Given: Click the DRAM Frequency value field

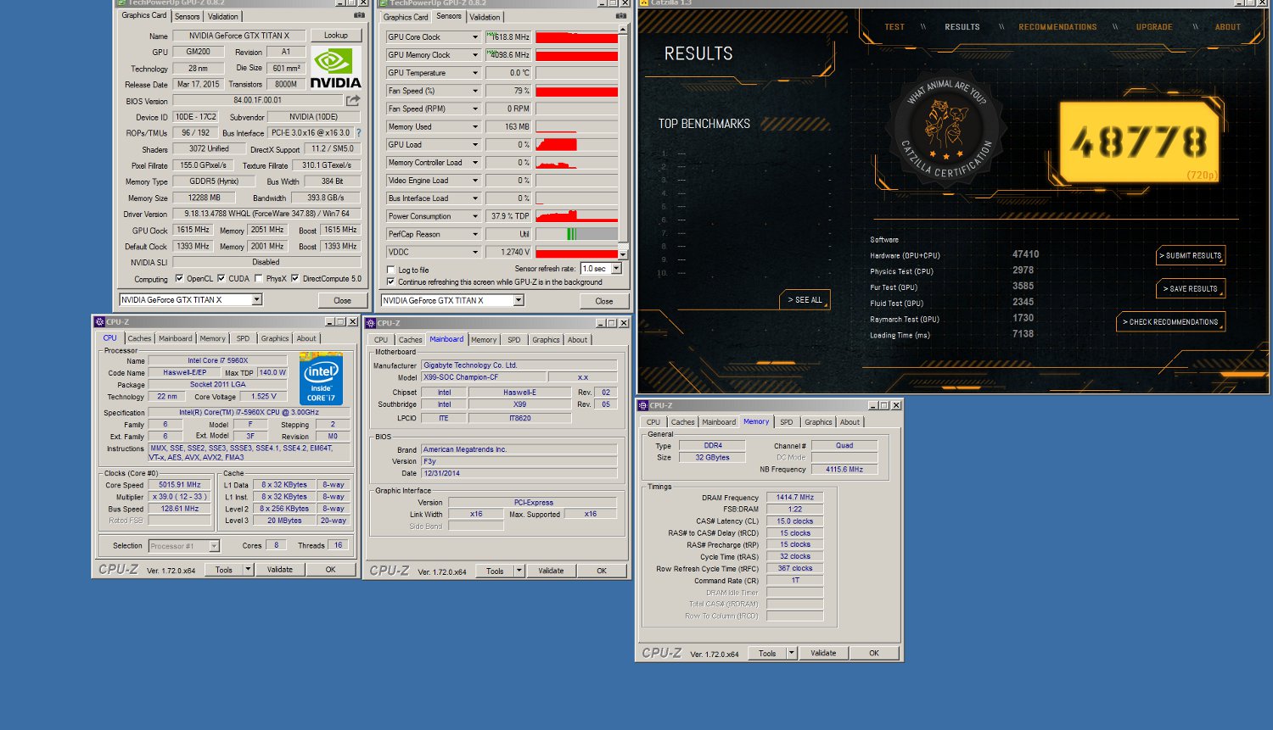Looking at the screenshot, I should (x=794, y=498).
